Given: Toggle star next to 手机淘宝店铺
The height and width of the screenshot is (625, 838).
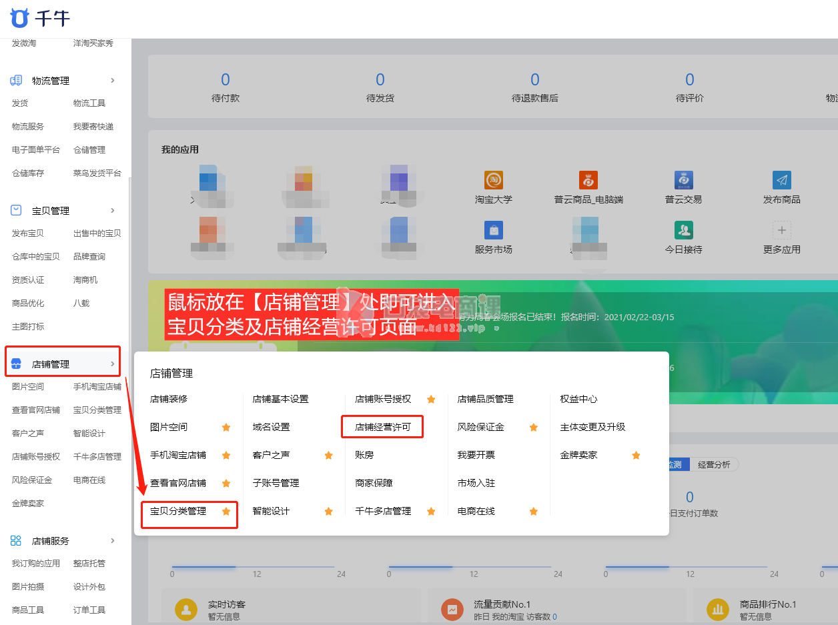Looking at the screenshot, I should [226, 455].
